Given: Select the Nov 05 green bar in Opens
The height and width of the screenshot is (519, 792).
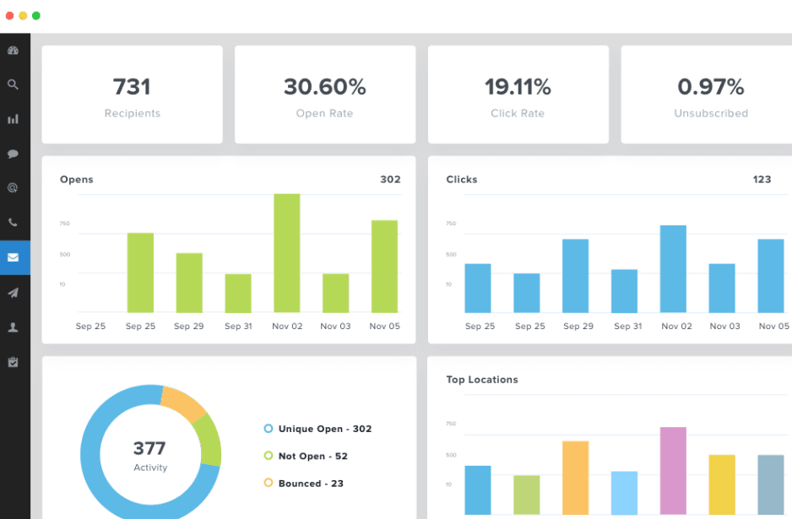Looking at the screenshot, I should tap(384, 266).
